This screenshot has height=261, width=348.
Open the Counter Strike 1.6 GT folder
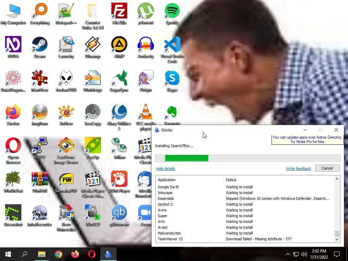point(92,16)
